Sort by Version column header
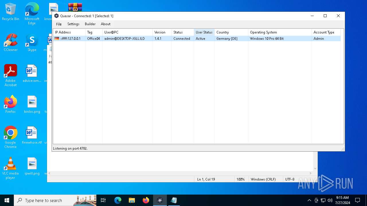367x206 pixels. pos(162,32)
